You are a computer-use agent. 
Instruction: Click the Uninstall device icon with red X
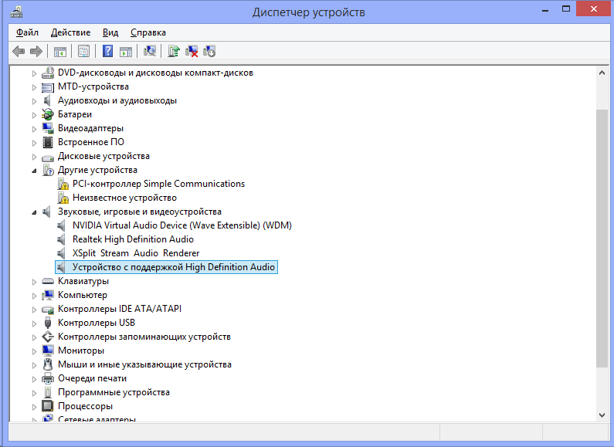point(192,51)
